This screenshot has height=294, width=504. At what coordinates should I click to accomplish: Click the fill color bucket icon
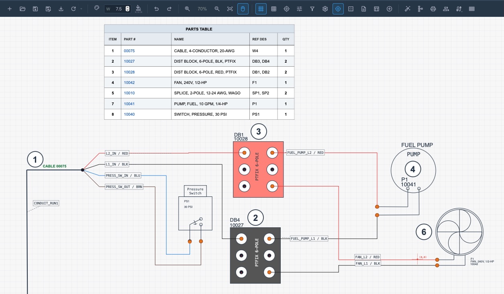139,9
